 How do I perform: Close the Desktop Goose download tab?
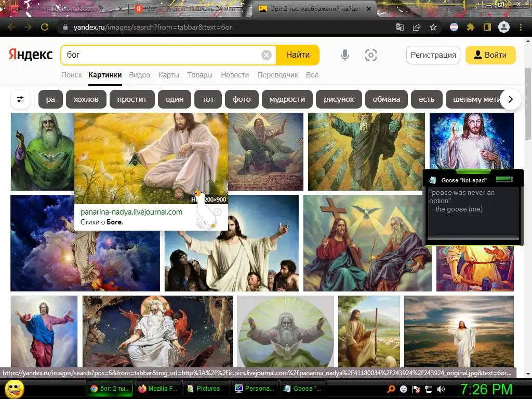coord(120,9)
